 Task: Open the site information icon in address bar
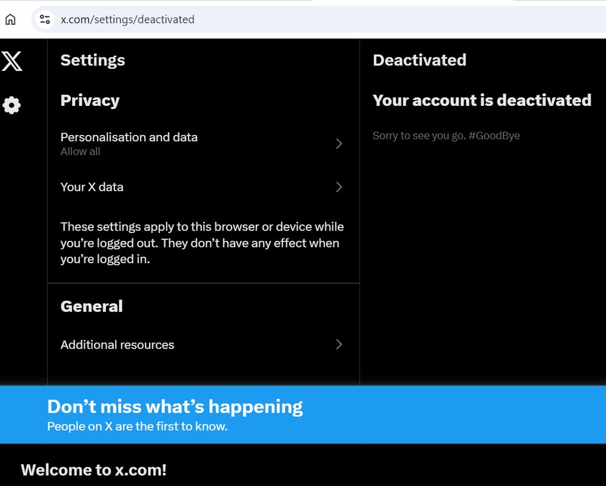click(45, 19)
